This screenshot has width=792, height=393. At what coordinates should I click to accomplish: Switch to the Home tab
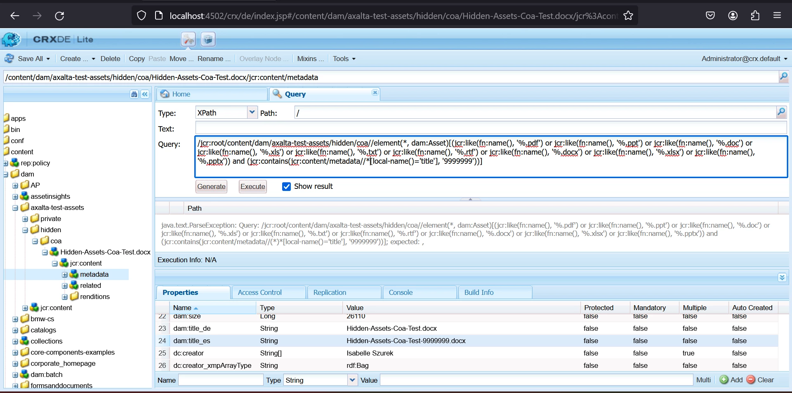212,94
